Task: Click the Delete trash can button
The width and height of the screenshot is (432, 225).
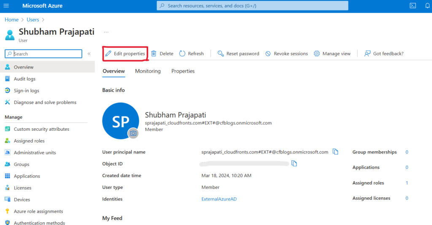Action: [162, 53]
